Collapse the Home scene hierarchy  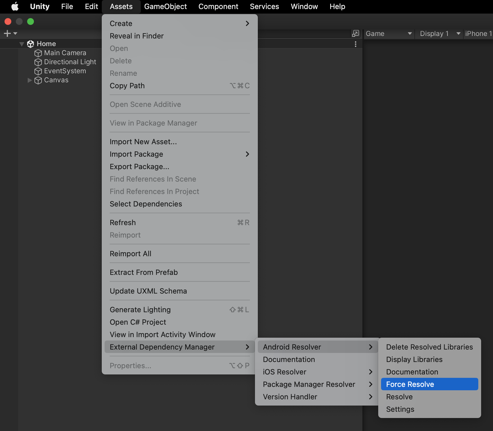click(21, 44)
